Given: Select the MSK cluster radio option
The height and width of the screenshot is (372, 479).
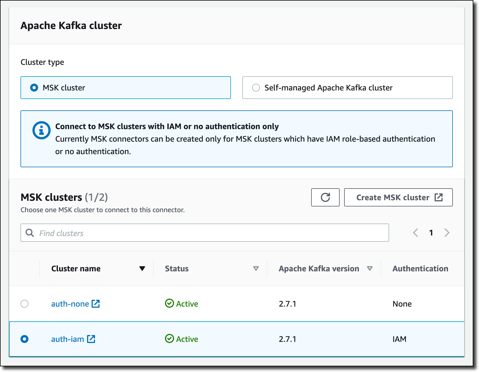Looking at the screenshot, I should pos(34,88).
